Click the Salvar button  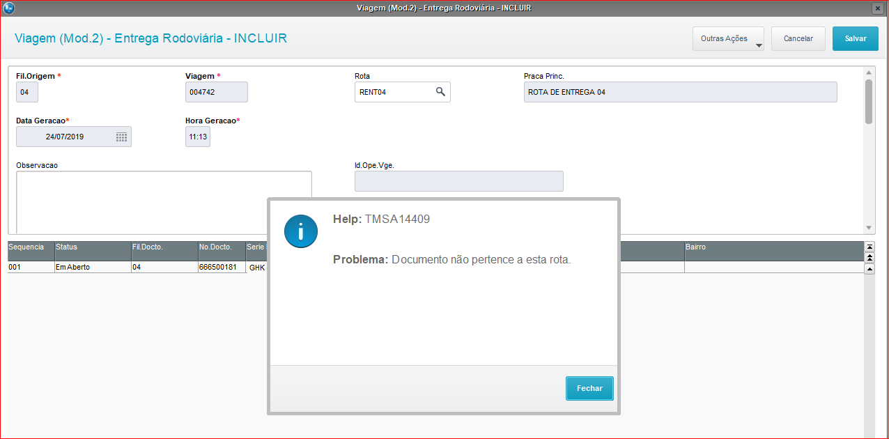(856, 39)
